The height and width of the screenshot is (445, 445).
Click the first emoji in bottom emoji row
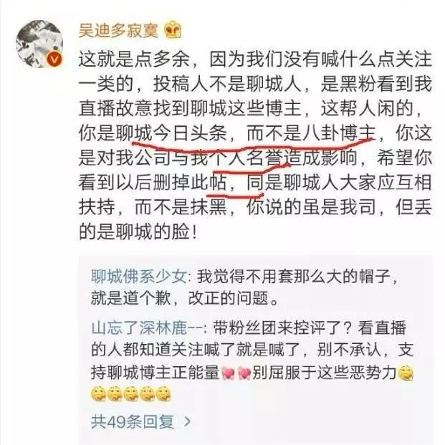[x=98, y=394]
